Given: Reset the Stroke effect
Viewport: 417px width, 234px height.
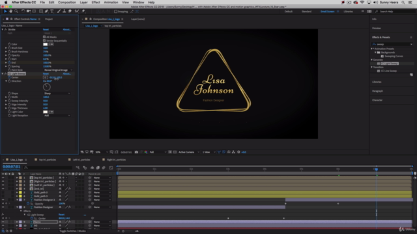Looking at the screenshot, I should [46, 29].
